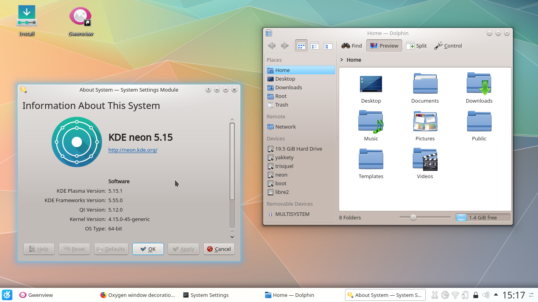The image size is (538, 302).
Task: Expand the Home breadcrumb arrow
Action: click(x=341, y=60)
